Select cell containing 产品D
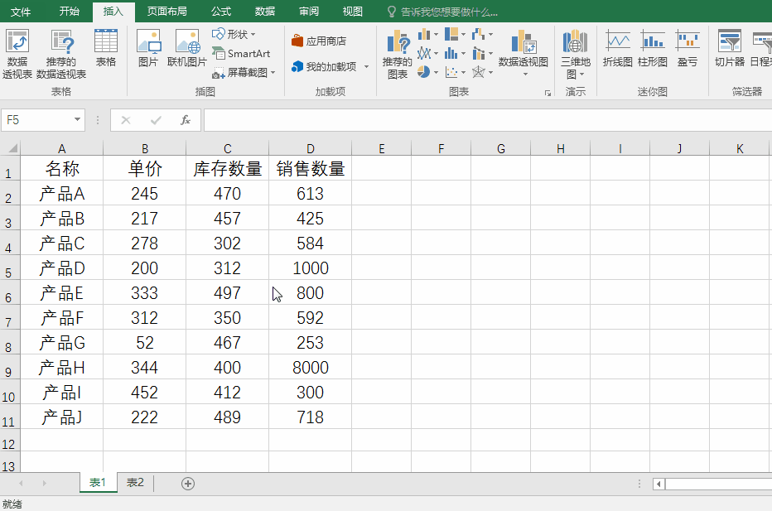Screen dimensions: 772x511 click(x=61, y=268)
